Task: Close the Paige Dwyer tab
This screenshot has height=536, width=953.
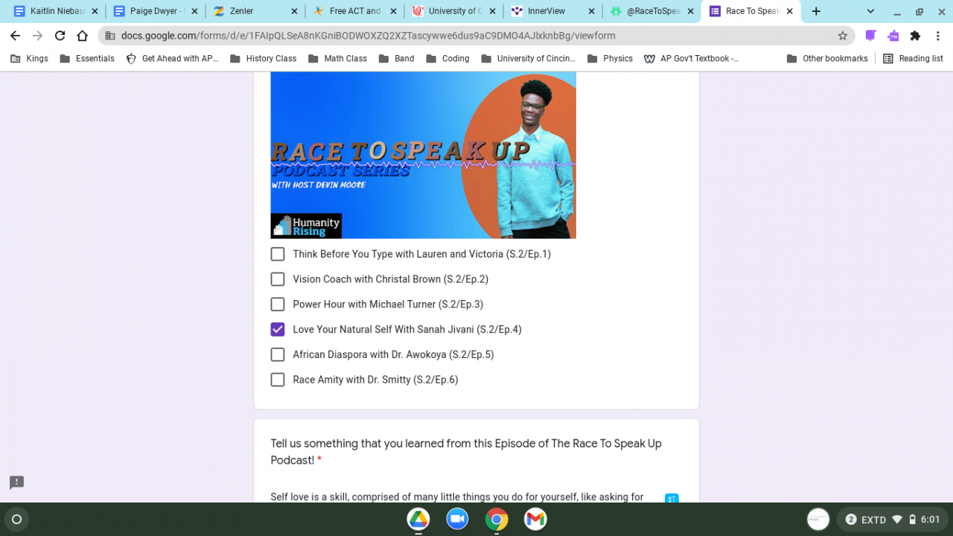Action: (194, 11)
